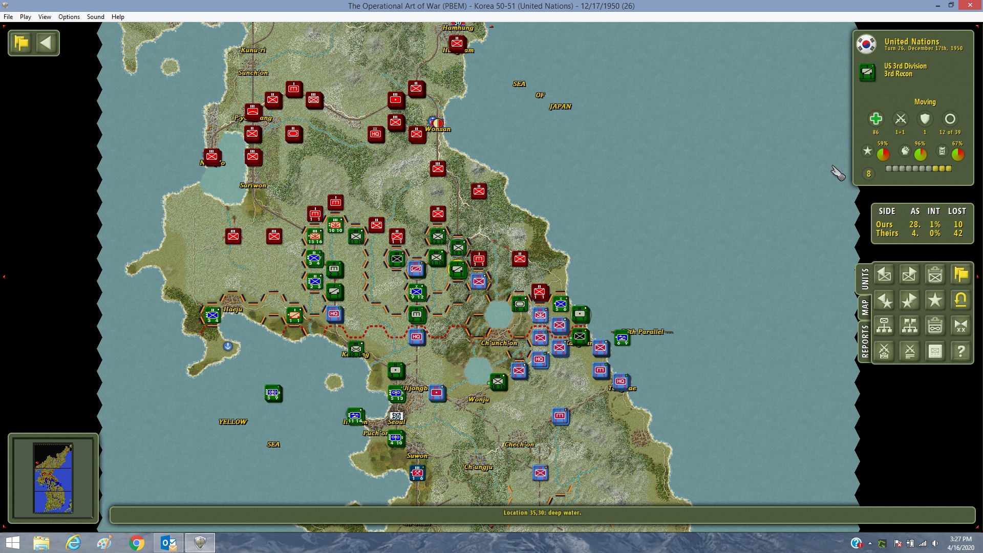983x553 pixels.
Task: Click the South Korean flag emblem
Action: pos(866,44)
